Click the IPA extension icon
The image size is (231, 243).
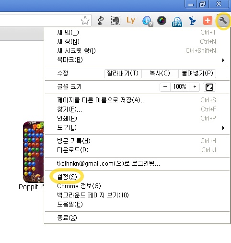(177, 22)
